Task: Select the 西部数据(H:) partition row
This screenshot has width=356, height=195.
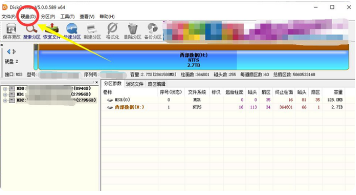Action: 224,107
